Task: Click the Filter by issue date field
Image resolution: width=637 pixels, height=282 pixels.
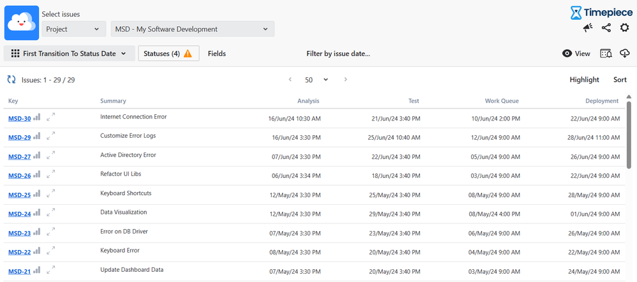Action: click(x=338, y=54)
